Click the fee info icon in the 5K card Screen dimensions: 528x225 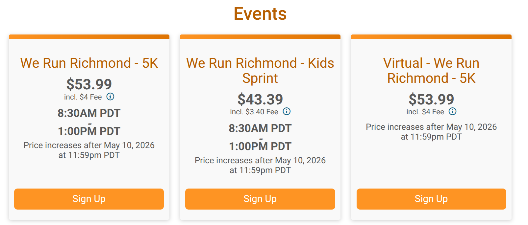(111, 97)
